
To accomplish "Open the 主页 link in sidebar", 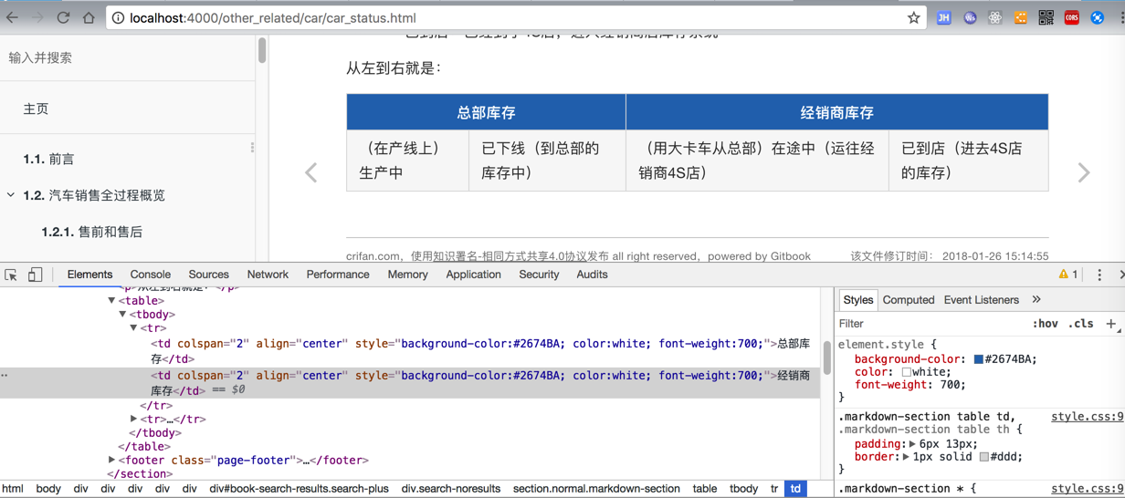I will pos(36,109).
